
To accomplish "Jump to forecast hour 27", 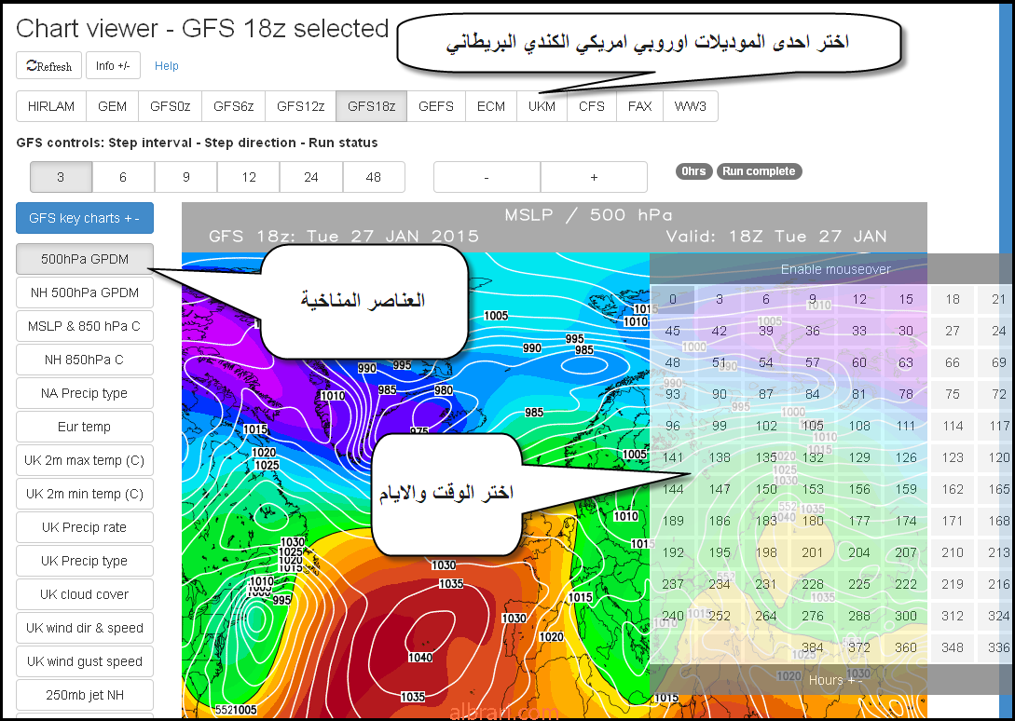I will point(953,331).
